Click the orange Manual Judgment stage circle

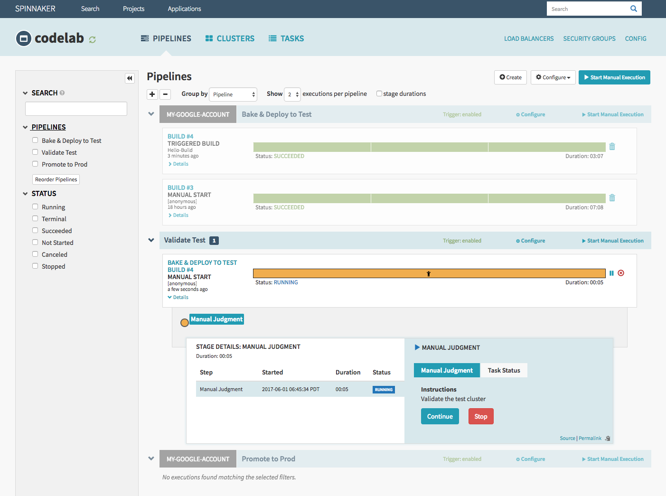coord(185,323)
